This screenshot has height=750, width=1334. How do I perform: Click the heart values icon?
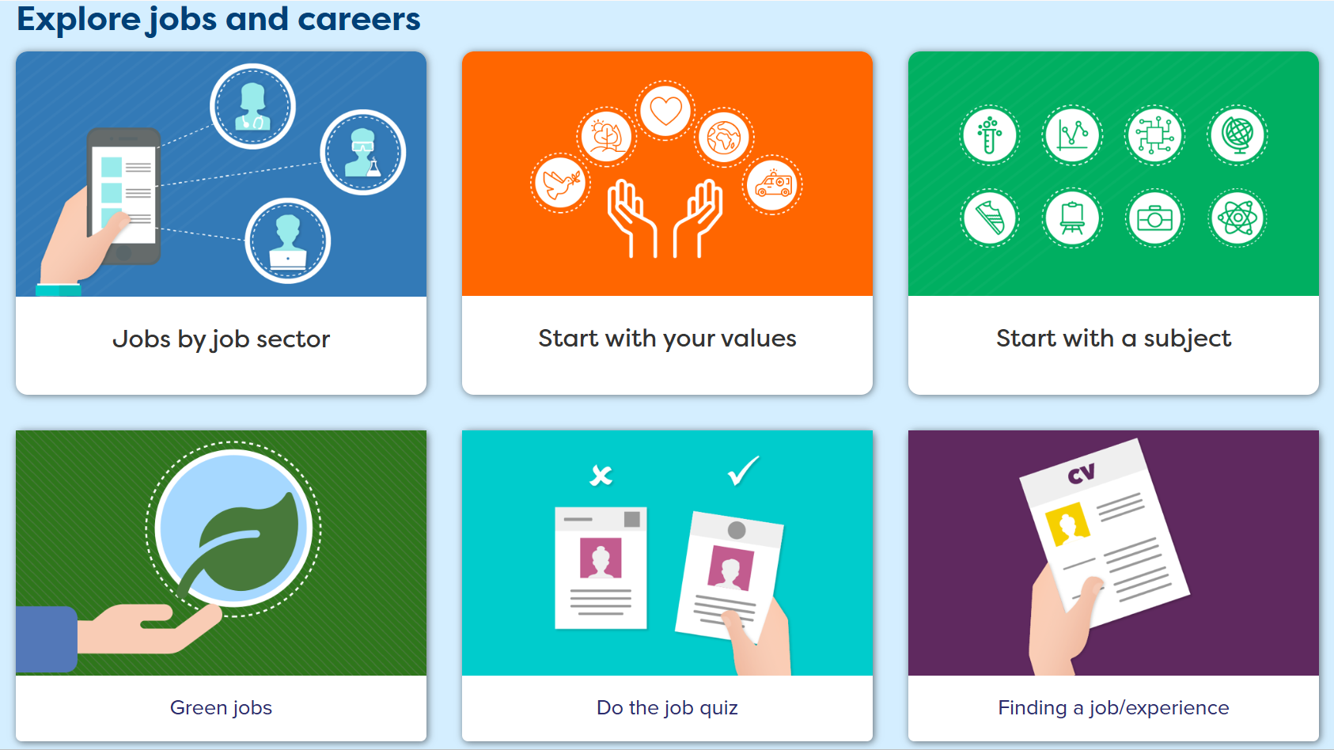point(665,111)
